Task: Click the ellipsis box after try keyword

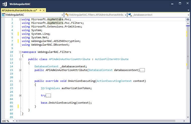Action: tap(48, 96)
